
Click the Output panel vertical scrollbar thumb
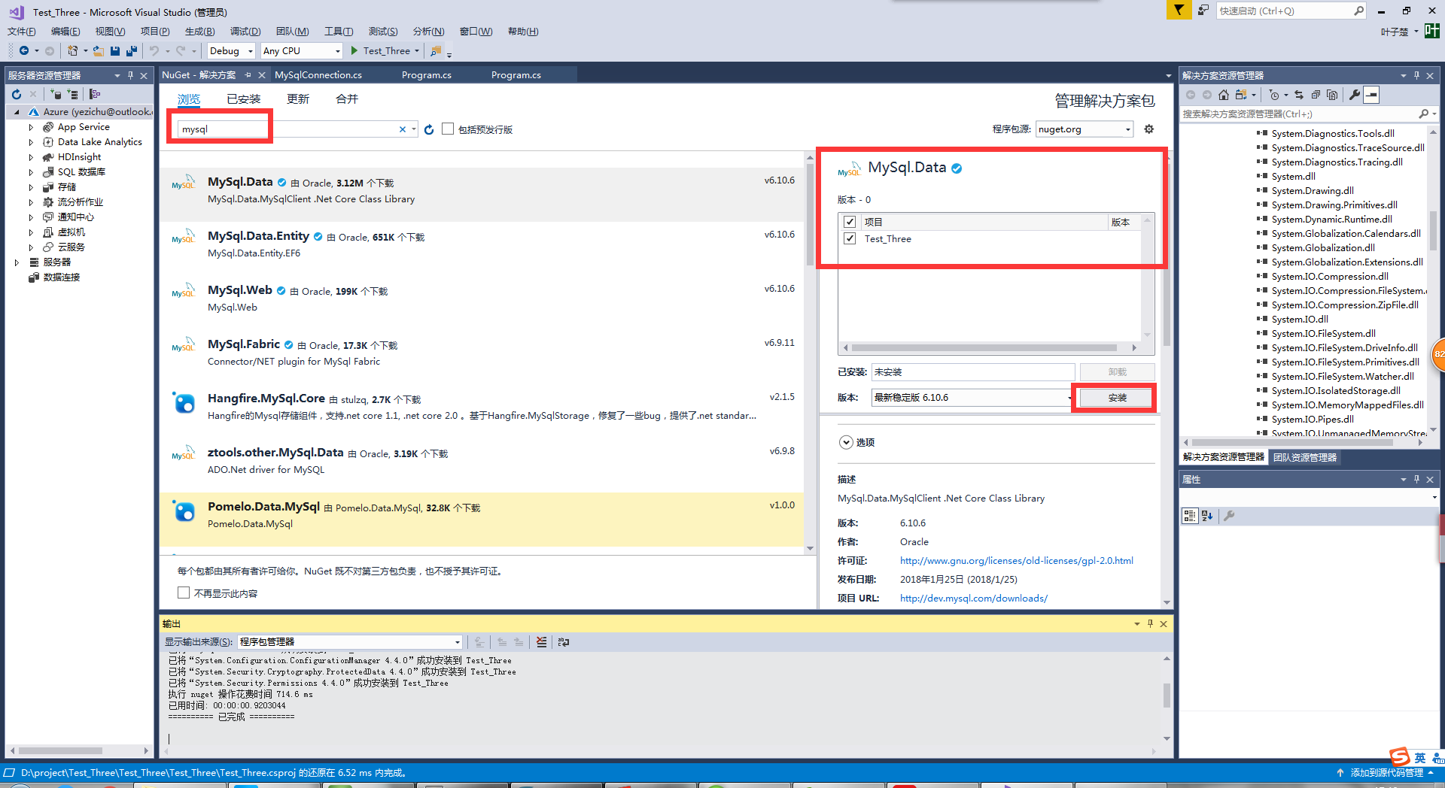point(1167,696)
